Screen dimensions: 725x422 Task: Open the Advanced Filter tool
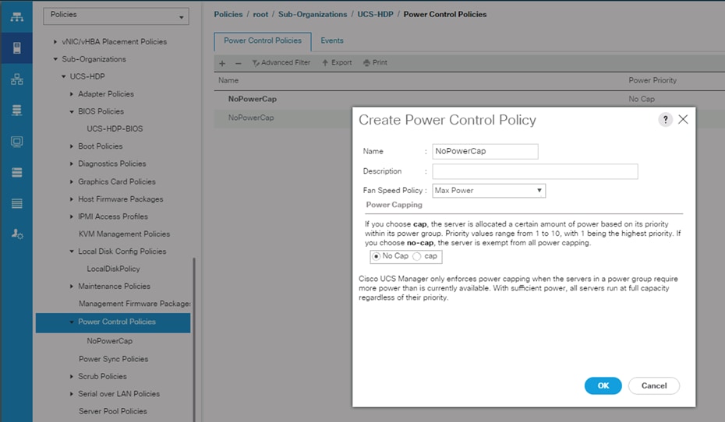(281, 62)
